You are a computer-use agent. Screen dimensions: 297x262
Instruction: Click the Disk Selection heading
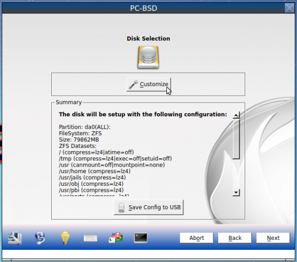tap(148, 39)
